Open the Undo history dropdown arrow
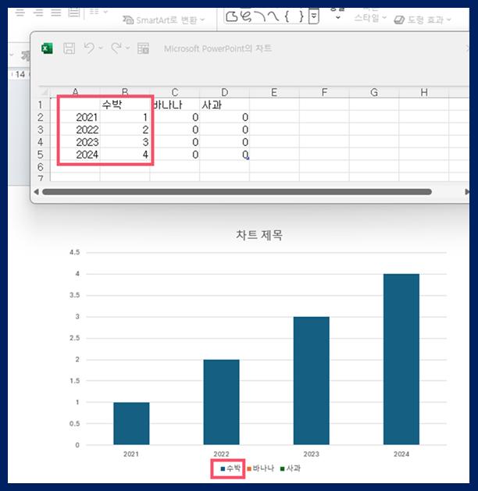 pyautogui.click(x=101, y=48)
